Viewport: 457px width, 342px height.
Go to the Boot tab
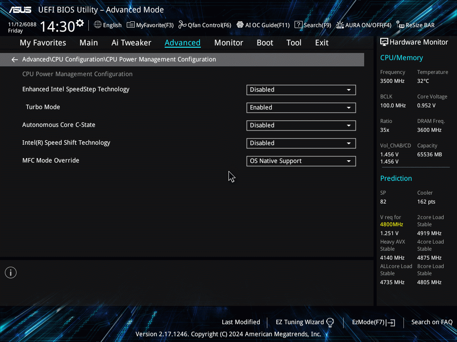265,43
